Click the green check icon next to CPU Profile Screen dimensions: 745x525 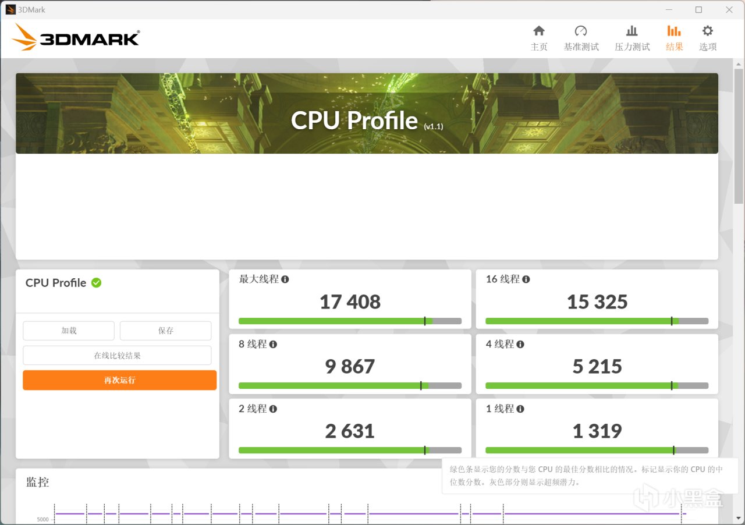[x=96, y=283]
